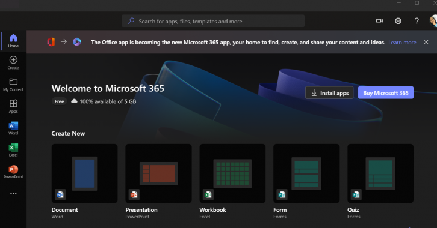The height and width of the screenshot is (228, 437).
Task: Create a new Form thumbnail
Action: [306, 173]
